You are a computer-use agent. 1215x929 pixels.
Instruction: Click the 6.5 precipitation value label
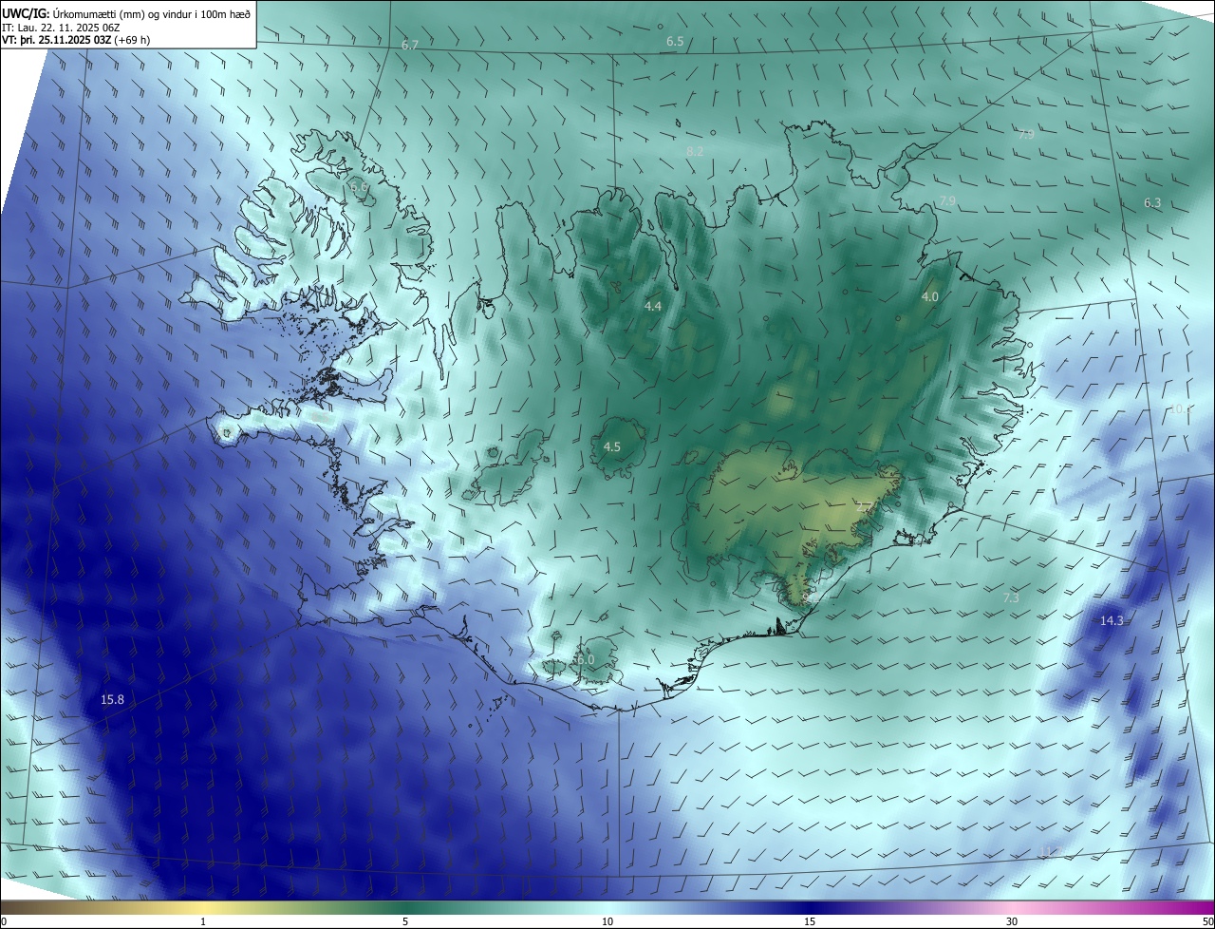(675, 42)
